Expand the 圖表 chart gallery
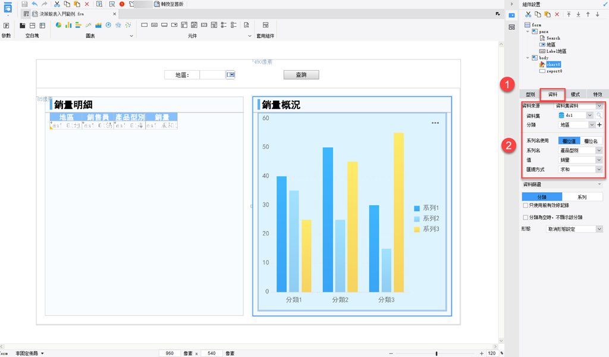Image resolution: width=609 pixels, height=357 pixels. coord(131,36)
